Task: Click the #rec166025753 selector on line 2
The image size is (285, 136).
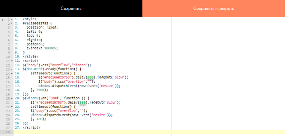Action: (36, 23)
